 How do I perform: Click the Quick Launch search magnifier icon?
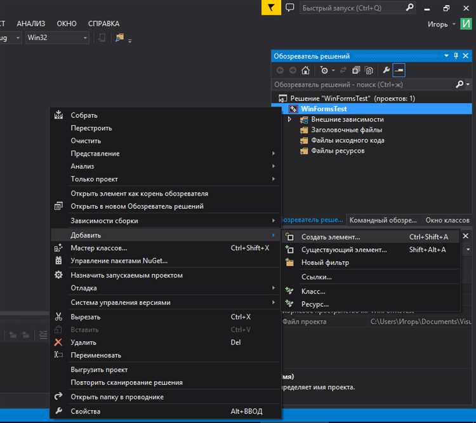coord(409,7)
